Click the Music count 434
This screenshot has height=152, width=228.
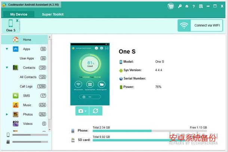click(x=43, y=105)
